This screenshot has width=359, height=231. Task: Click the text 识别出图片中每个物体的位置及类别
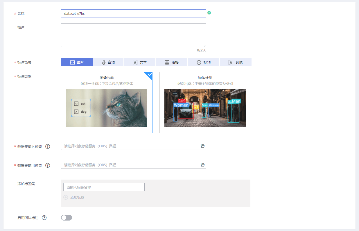(x=205, y=84)
